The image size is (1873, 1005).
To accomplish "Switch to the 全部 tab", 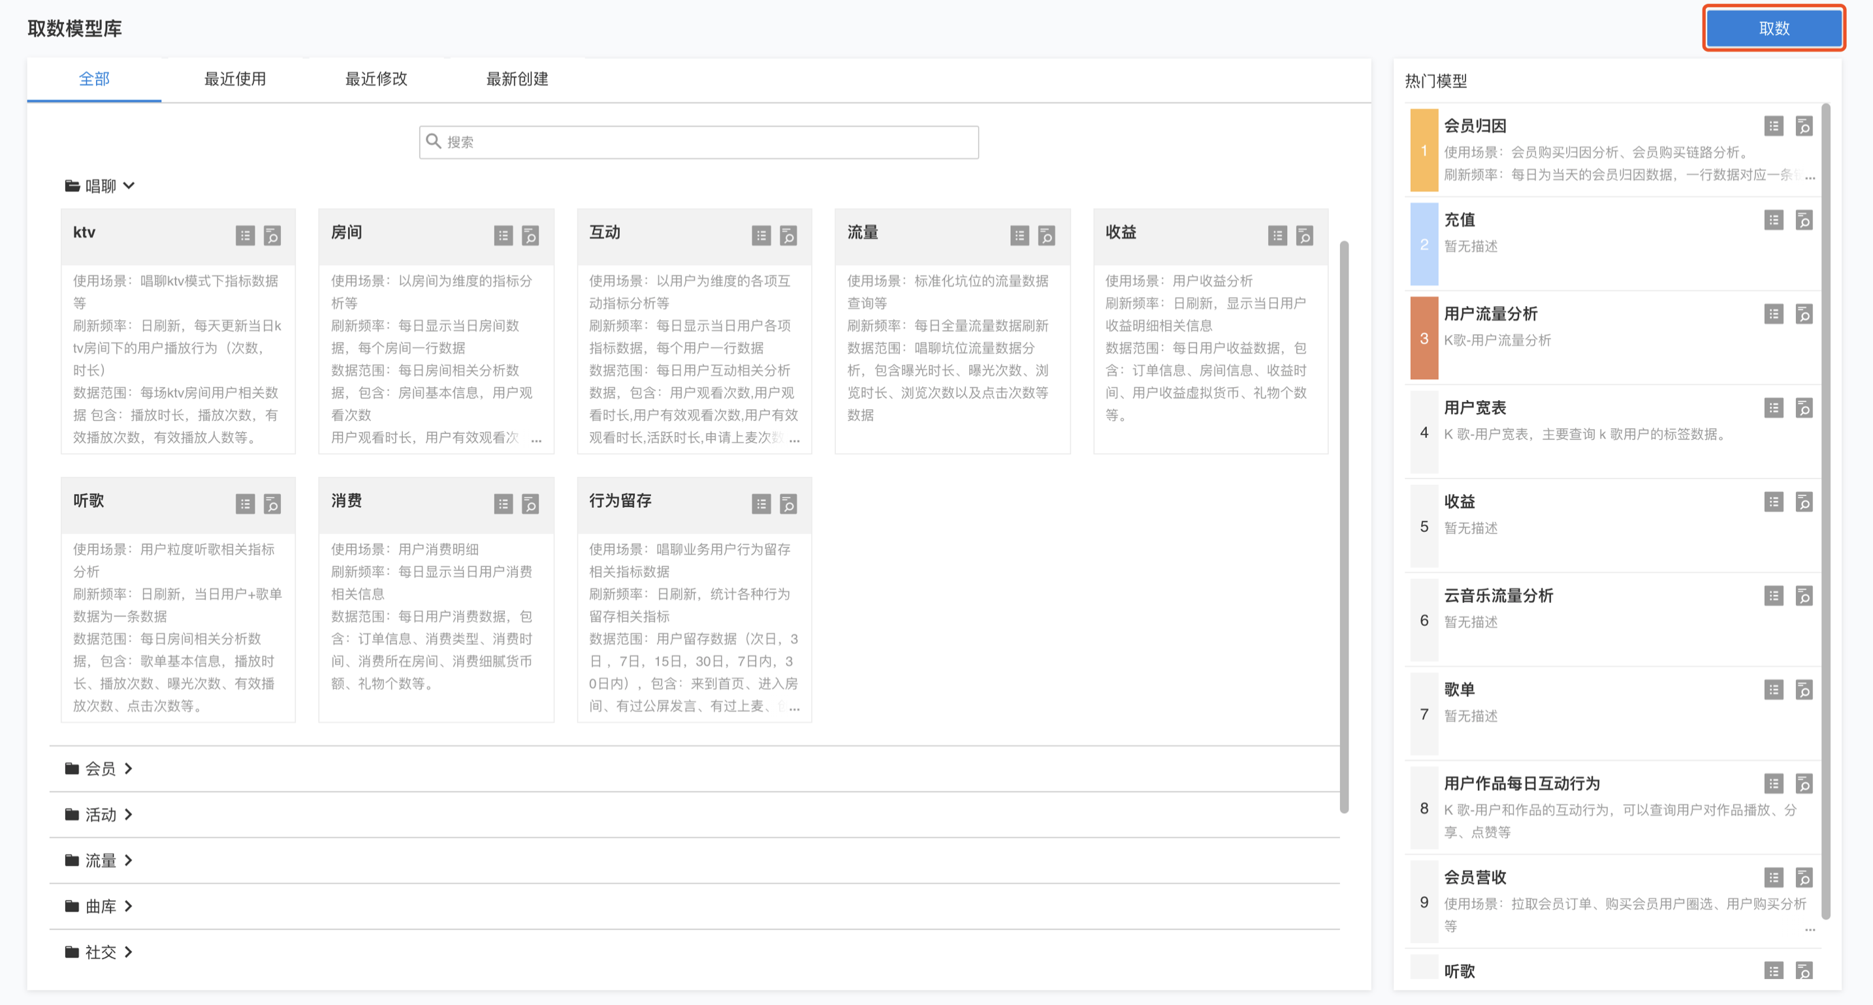I will 95,78.
